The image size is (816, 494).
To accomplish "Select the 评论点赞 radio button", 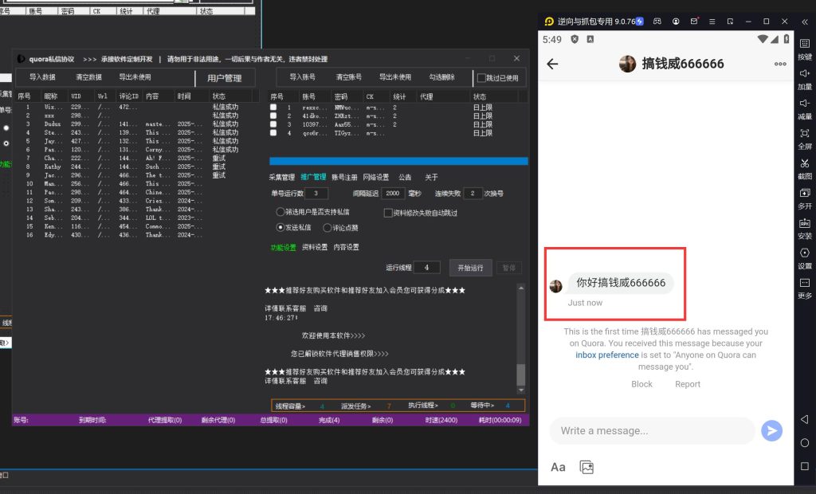I will [x=327, y=228].
